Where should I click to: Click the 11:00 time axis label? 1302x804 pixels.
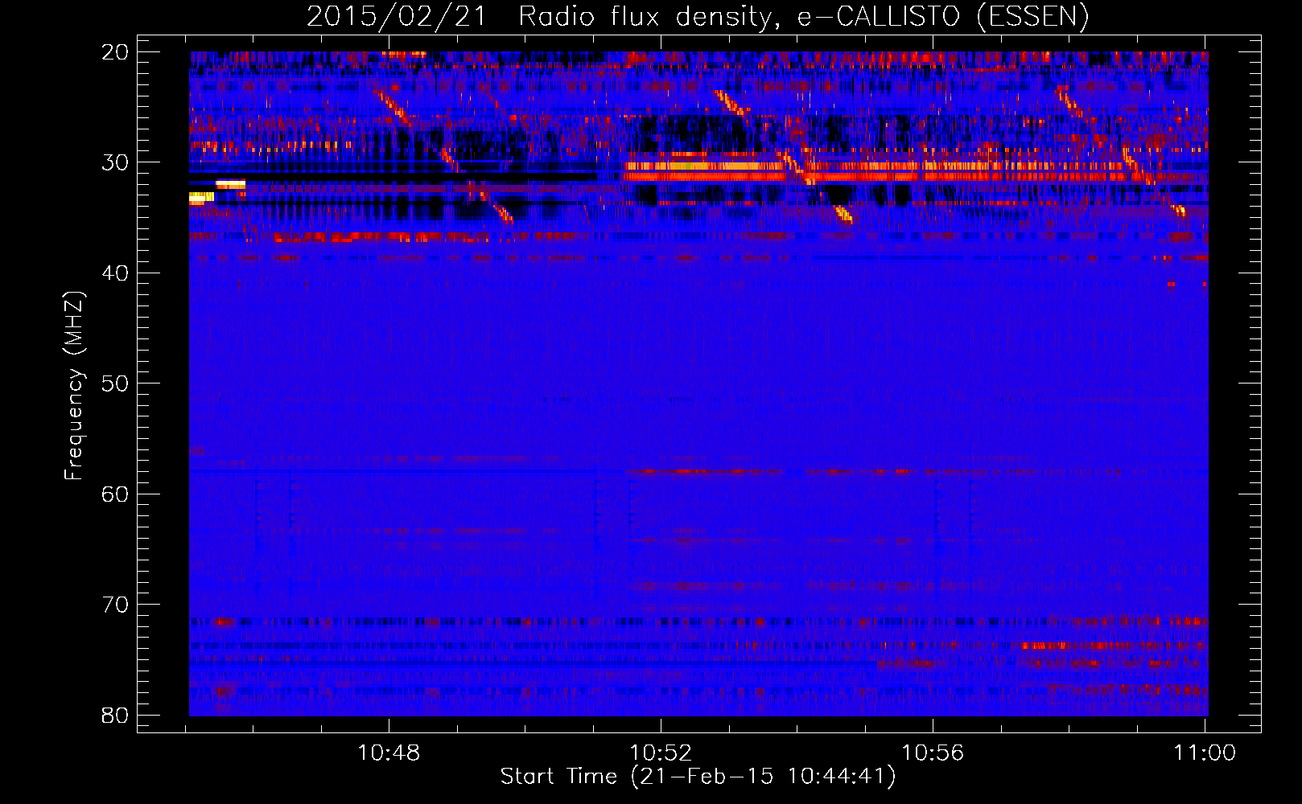pyautogui.click(x=1205, y=753)
